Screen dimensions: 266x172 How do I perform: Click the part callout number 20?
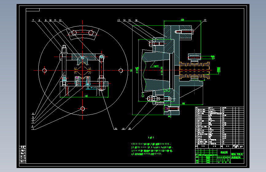[x=116, y=129]
